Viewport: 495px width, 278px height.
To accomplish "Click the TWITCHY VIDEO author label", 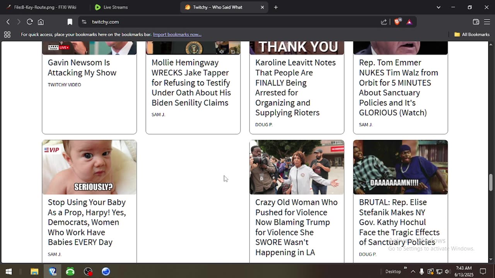I will pyautogui.click(x=64, y=85).
